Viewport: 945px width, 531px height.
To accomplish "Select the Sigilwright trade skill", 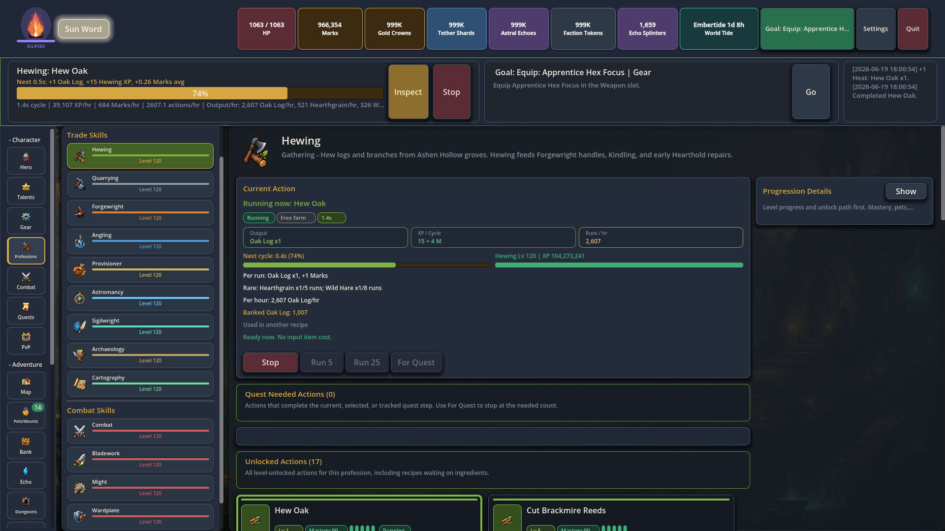I will 140,327.
